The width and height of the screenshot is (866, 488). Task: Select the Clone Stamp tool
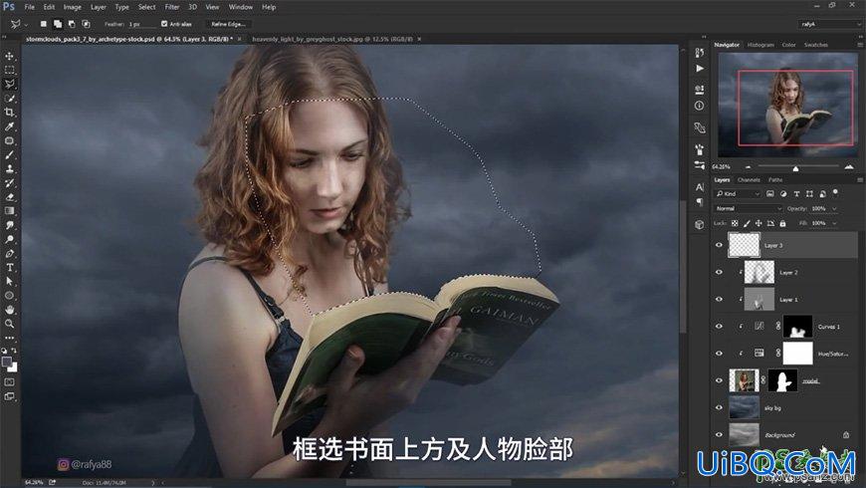(x=9, y=168)
